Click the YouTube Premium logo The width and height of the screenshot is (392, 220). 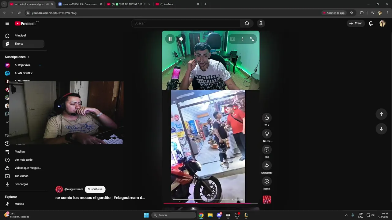[x=25, y=24]
